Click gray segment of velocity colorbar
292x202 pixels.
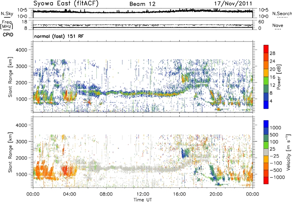click(x=266, y=152)
